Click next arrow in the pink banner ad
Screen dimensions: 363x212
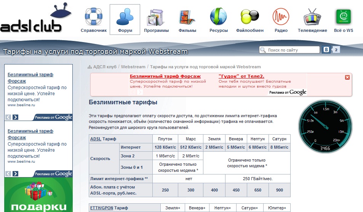(140, 92)
